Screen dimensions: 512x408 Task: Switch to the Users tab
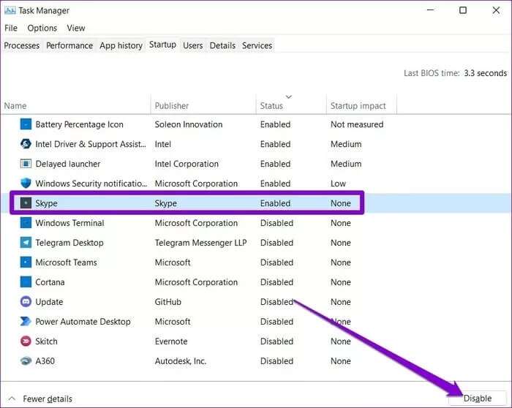[x=192, y=45]
